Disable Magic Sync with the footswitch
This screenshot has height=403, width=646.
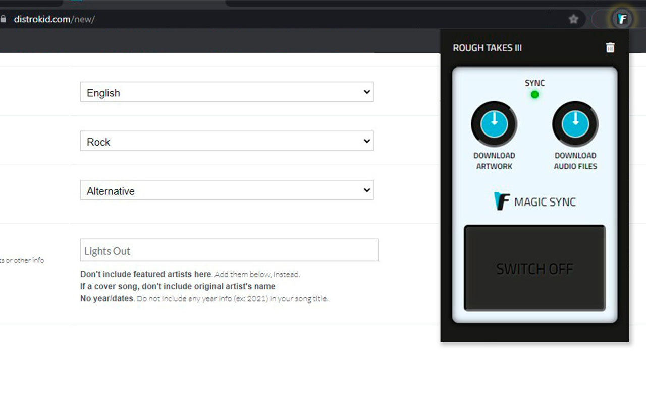pyautogui.click(x=534, y=268)
